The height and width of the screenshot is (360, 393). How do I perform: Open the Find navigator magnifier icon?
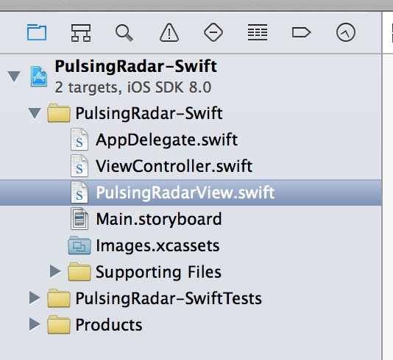124,33
